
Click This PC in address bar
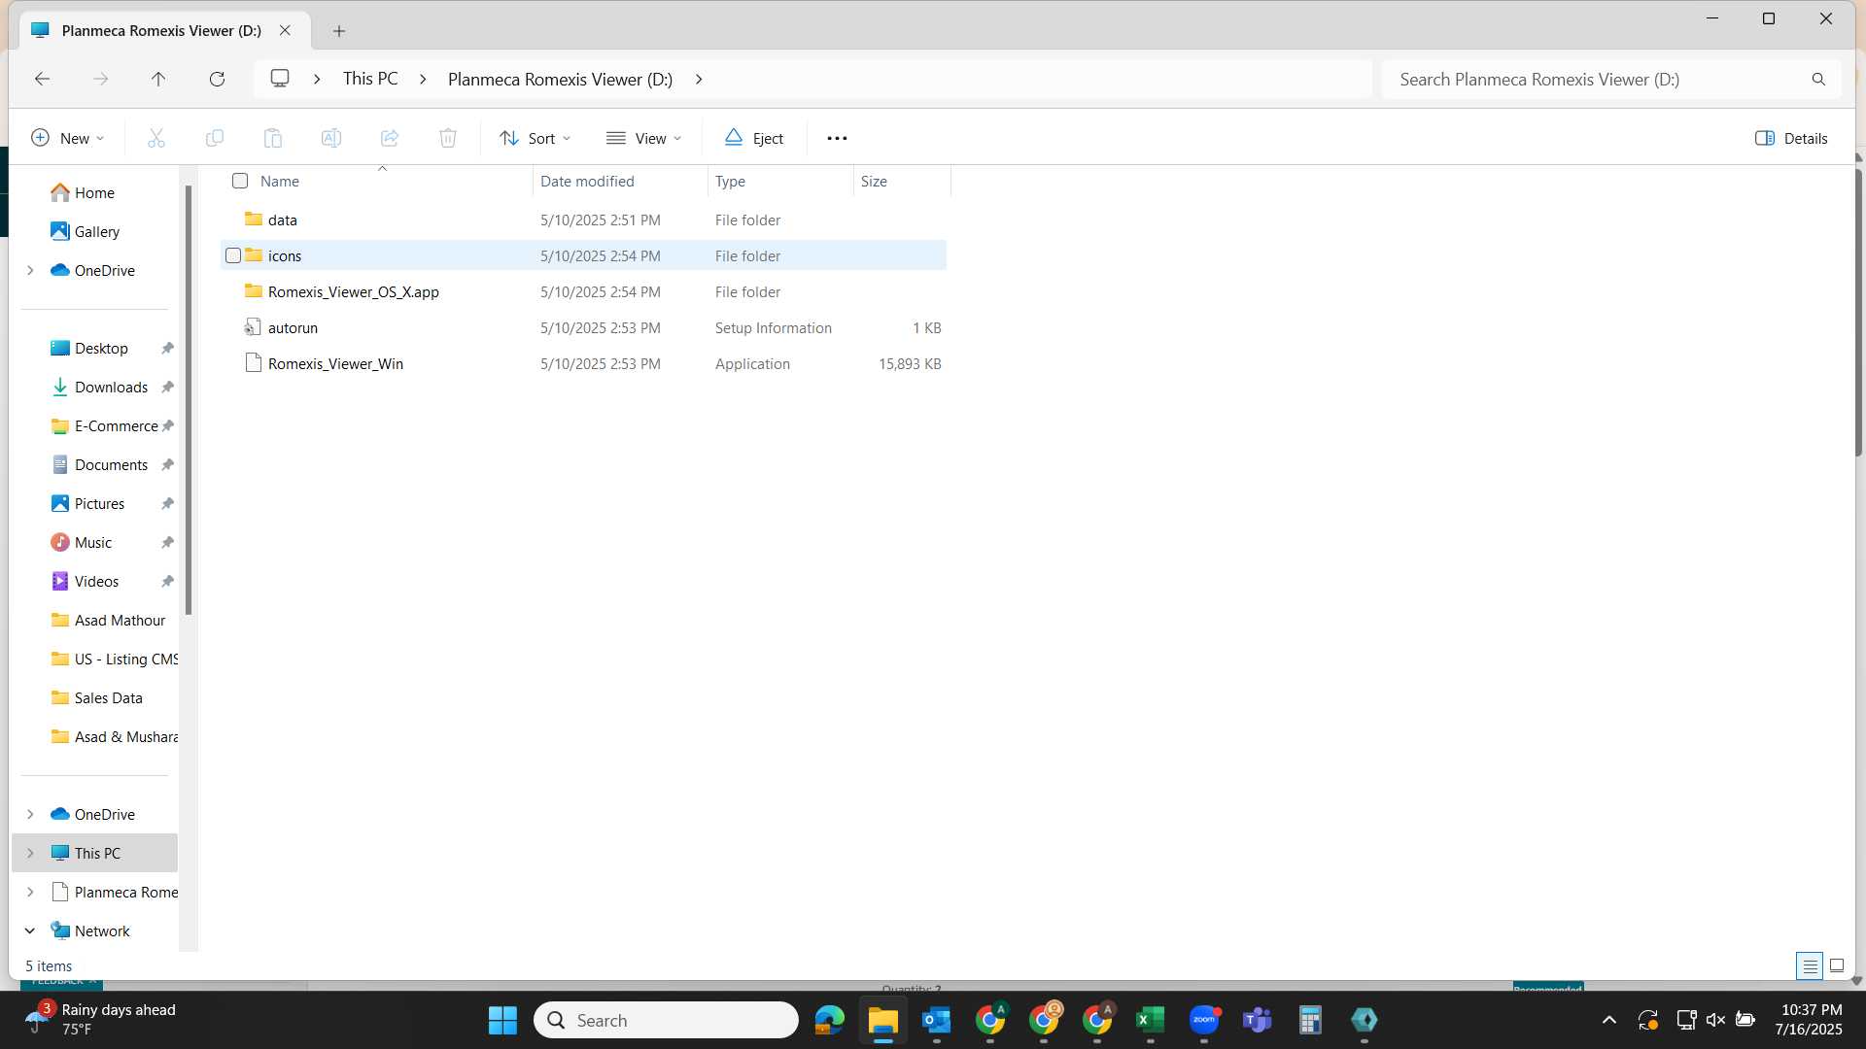point(370,79)
